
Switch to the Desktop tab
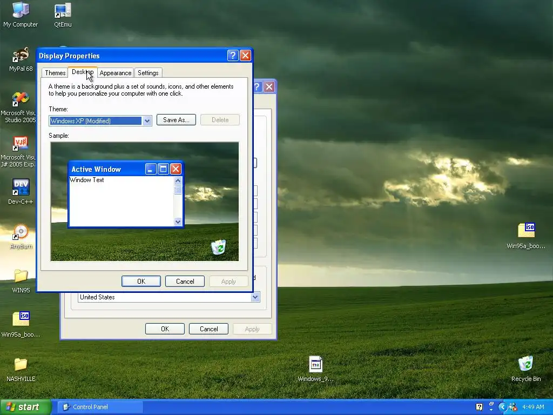click(83, 72)
